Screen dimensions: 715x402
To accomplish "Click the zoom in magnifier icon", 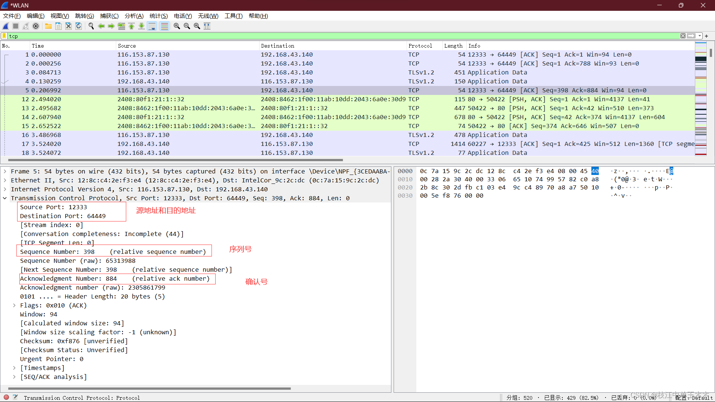I will tap(177, 26).
